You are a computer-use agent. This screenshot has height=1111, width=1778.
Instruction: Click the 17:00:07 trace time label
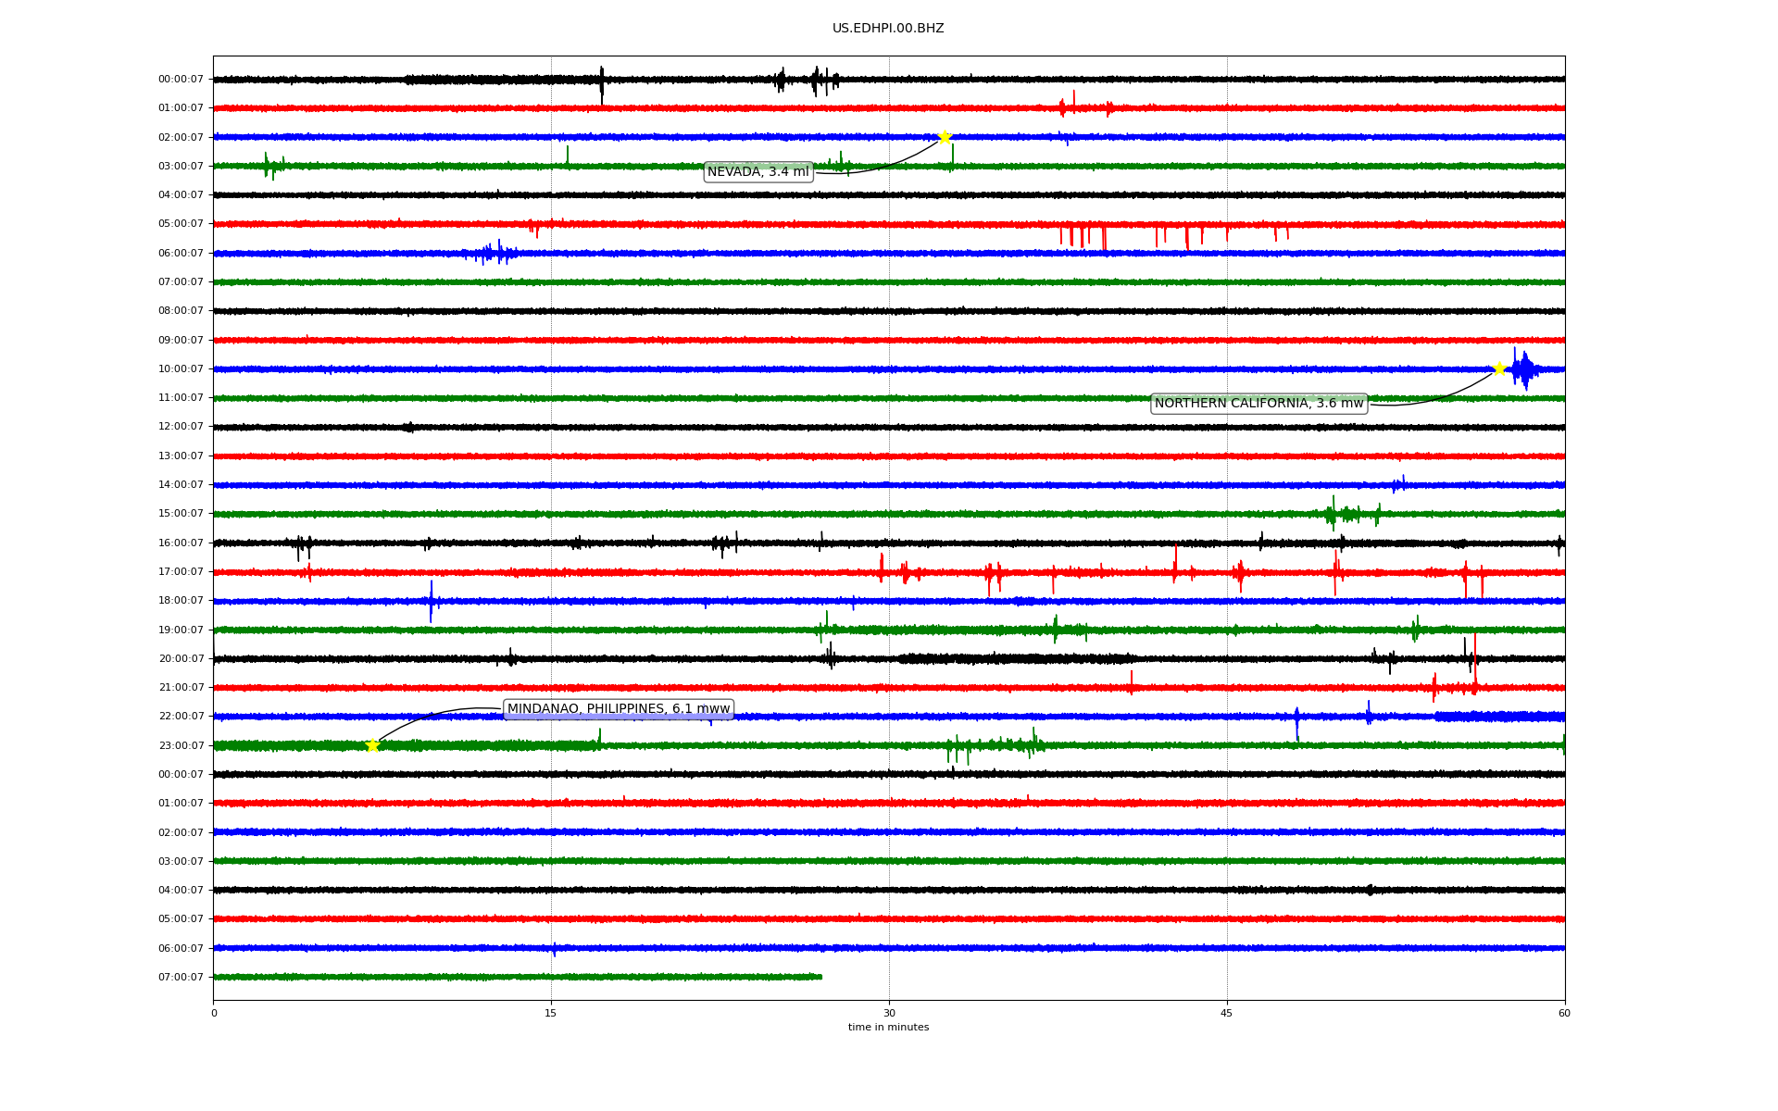181,571
